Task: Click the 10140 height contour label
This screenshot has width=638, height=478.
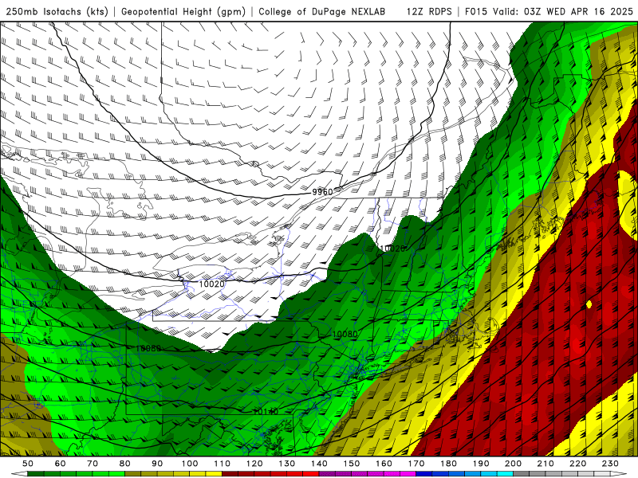Action: [x=266, y=411]
